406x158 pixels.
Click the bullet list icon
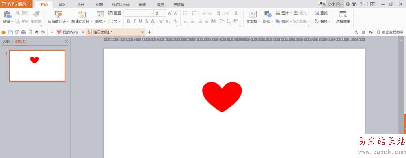[185, 13]
